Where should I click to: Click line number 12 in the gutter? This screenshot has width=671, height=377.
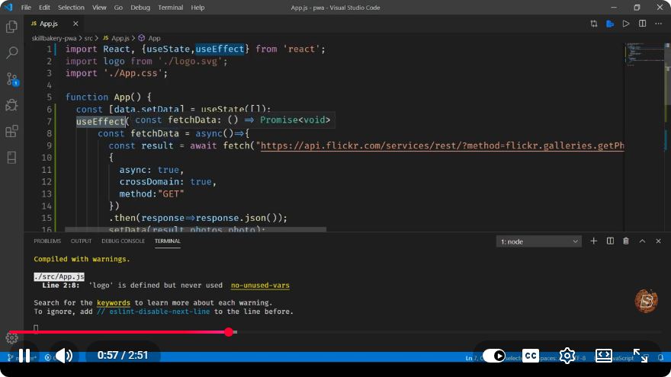coord(47,182)
